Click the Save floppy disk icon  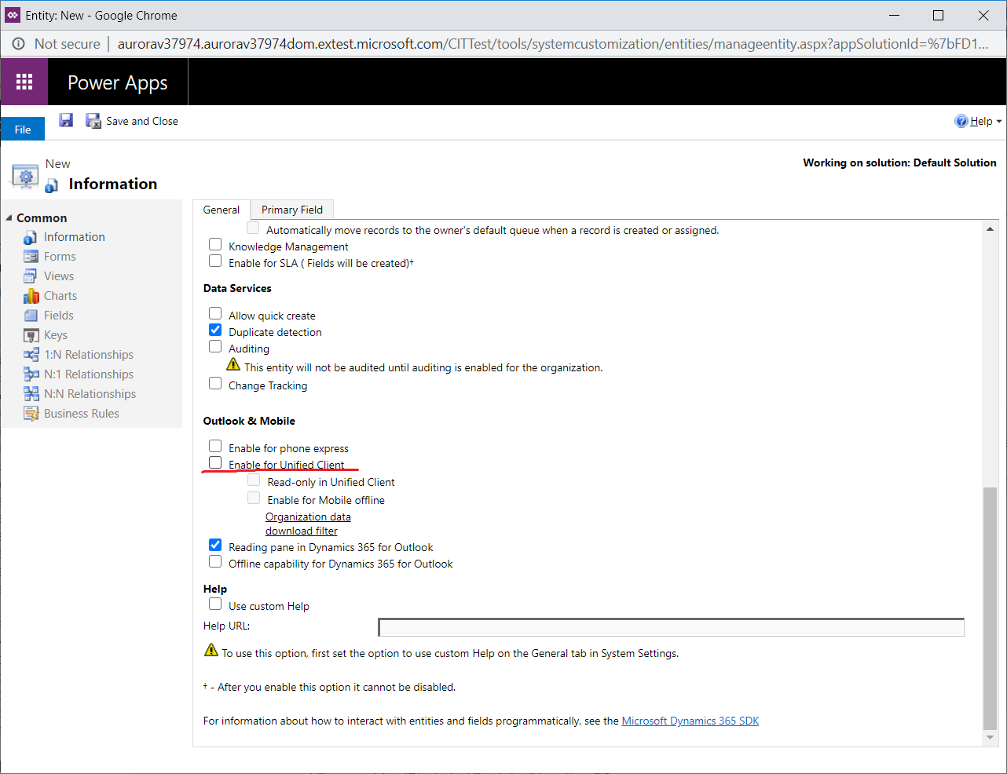tap(66, 120)
